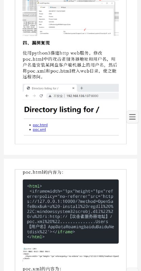Open the Notepad screenshot of poc.html

coord(71,254)
